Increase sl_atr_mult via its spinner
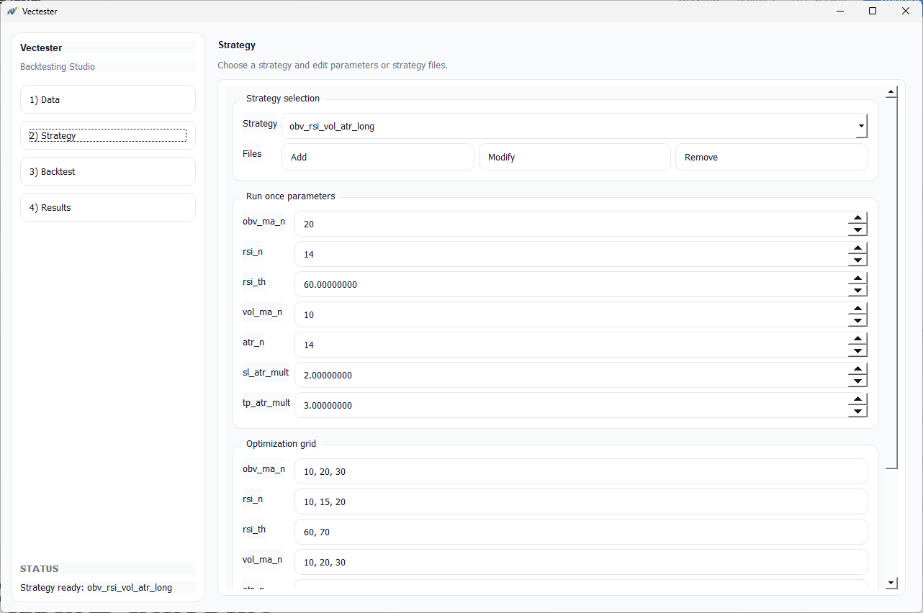This screenshot has width=923, height=613. coord(857,369)
